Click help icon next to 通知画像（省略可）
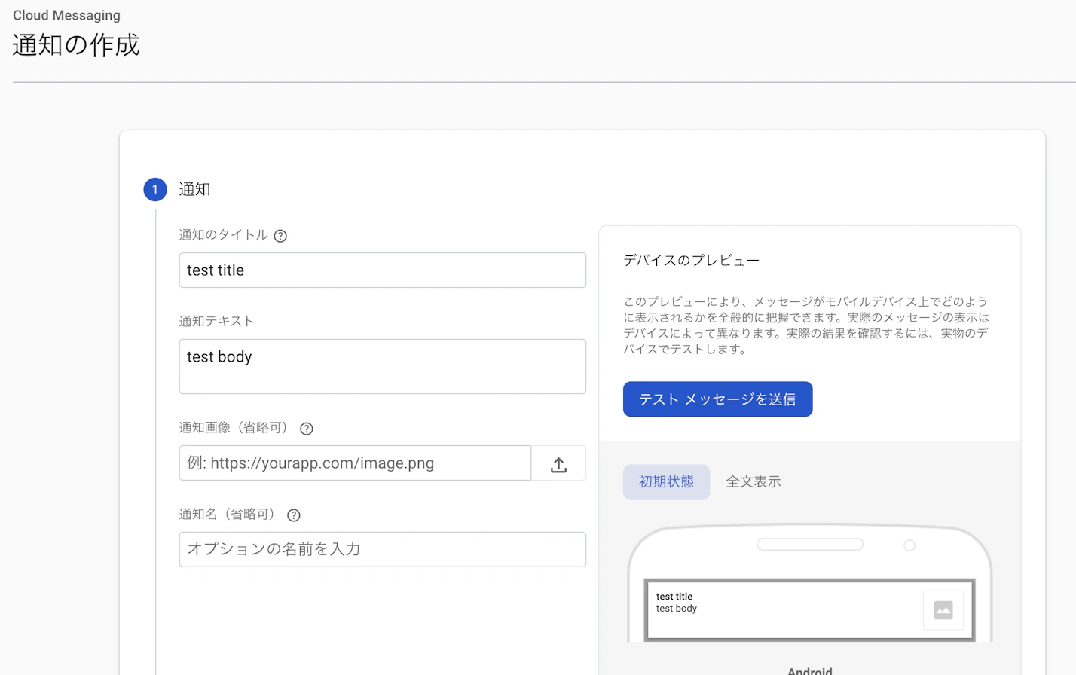 (307, 429)
